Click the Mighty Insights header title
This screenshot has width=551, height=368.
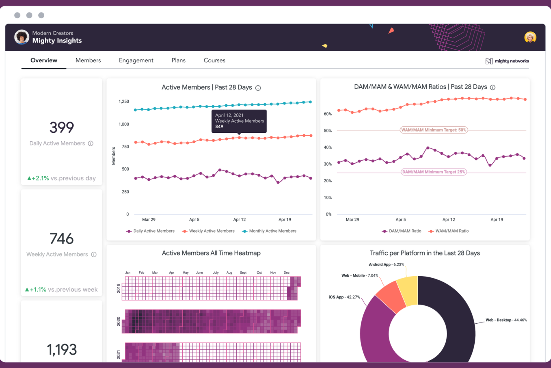pyautogui.click(x=57, y=41)
